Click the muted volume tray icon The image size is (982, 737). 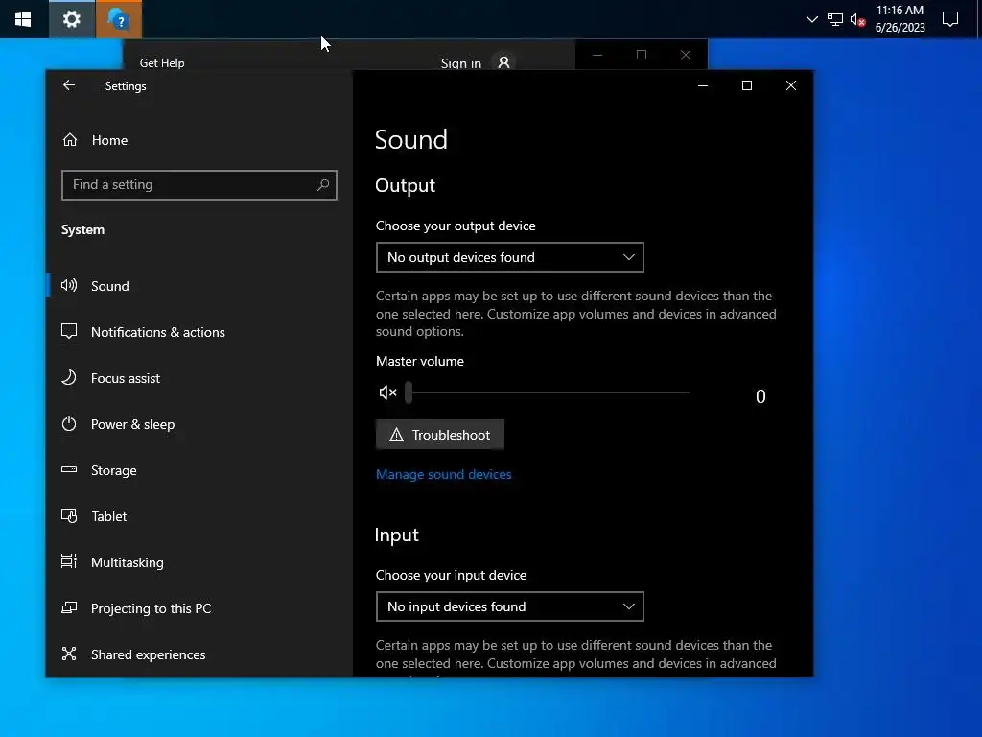858,19
